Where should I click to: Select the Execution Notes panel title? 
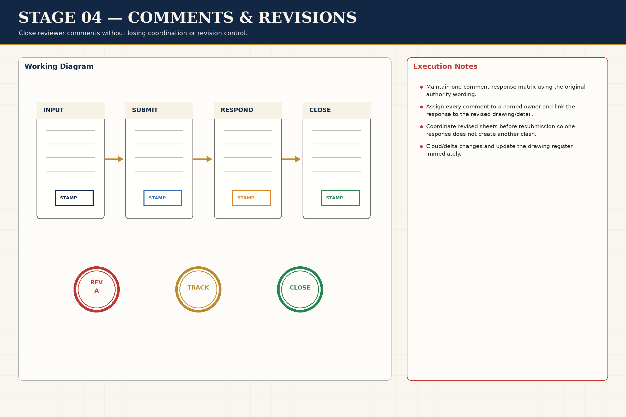(x=445, y=66)
